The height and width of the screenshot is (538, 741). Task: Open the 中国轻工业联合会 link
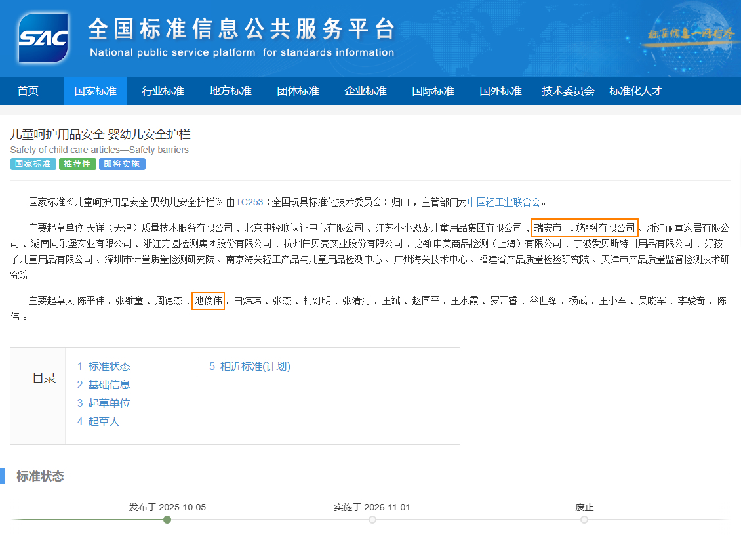pos(504,202)
